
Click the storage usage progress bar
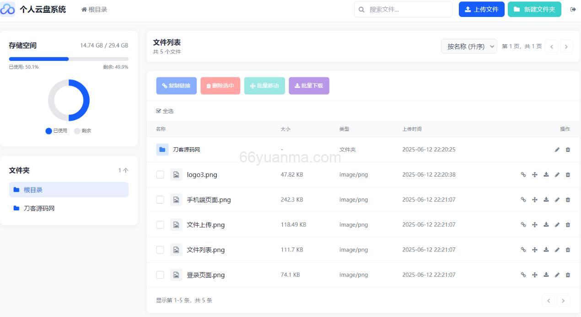[69, 59]
